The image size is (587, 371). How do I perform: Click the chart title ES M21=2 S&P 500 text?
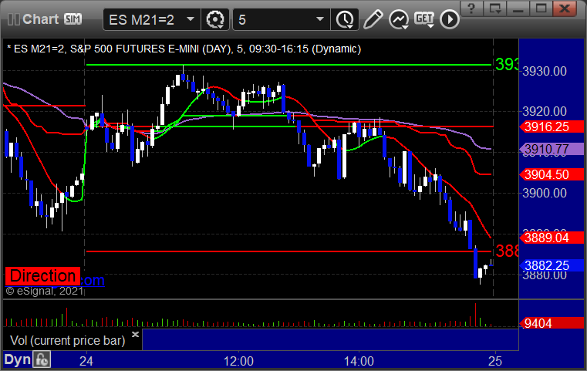(184, 49)
